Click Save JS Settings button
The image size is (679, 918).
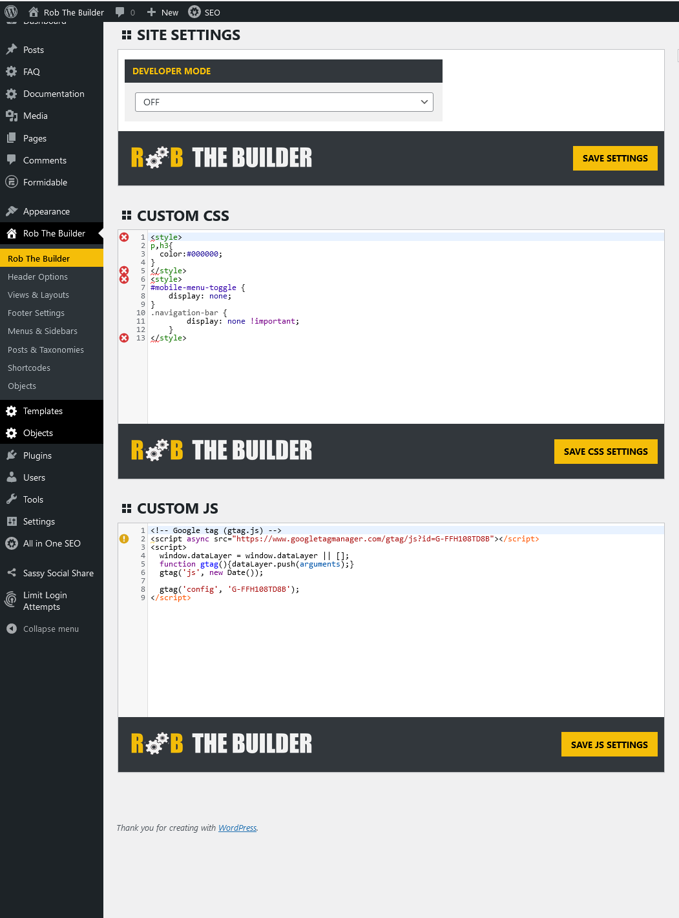(x=609, y=744)
